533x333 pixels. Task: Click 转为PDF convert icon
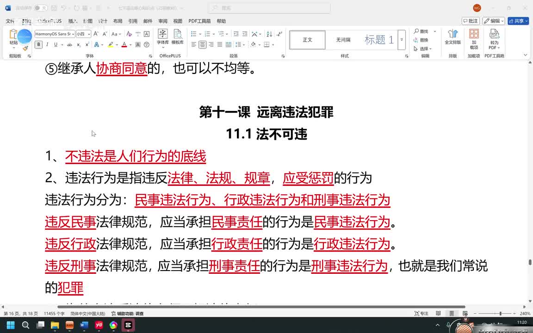494,39
